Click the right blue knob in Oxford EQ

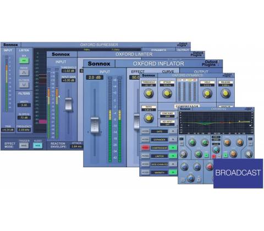coord(197,167)
